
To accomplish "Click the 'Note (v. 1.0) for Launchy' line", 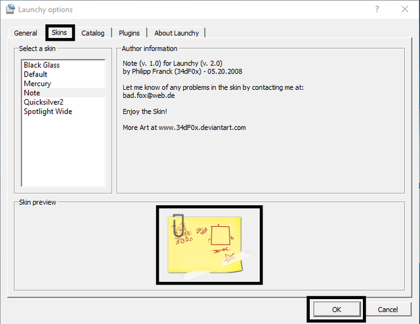I will (x=173, y=64).
